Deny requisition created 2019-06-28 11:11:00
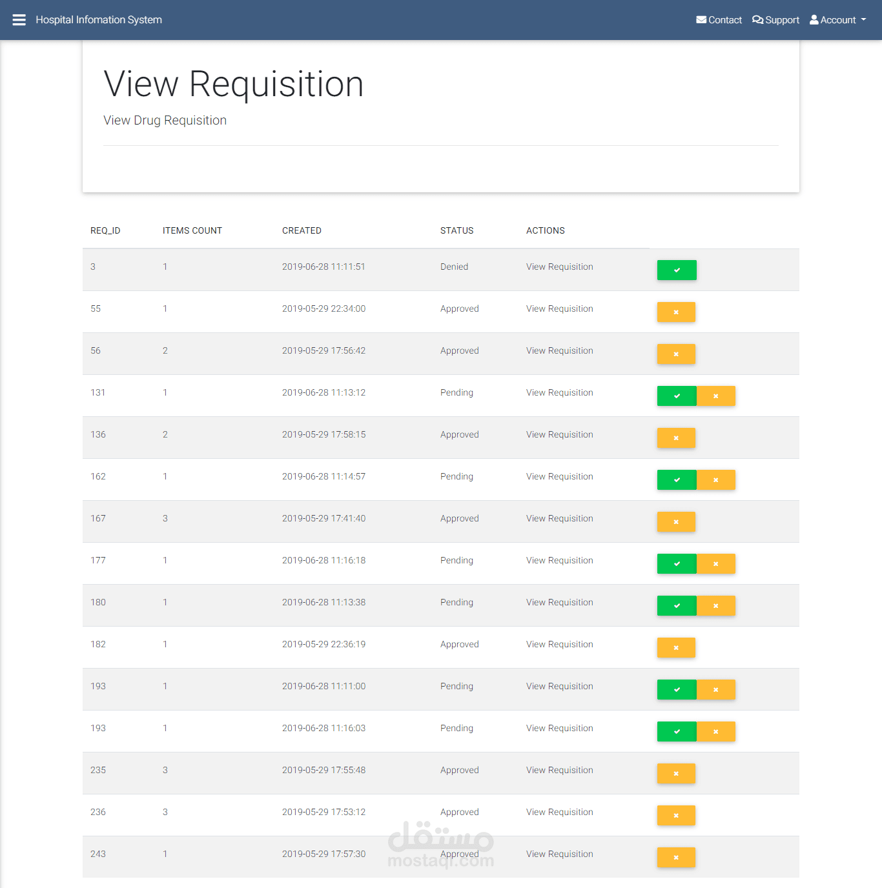 pos(715,689)
